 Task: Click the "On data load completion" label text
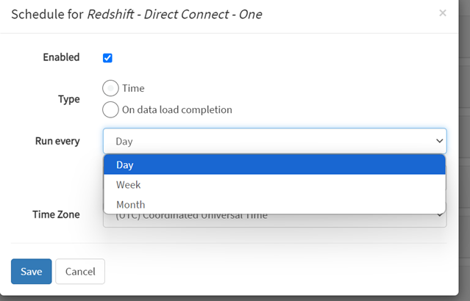point(177,109)
